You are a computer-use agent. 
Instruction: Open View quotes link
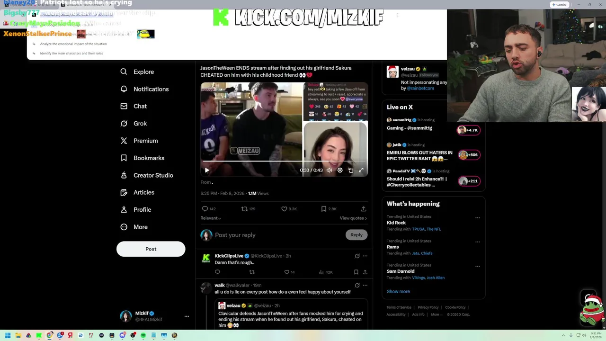pyautogui.click(x=353, y=218)
